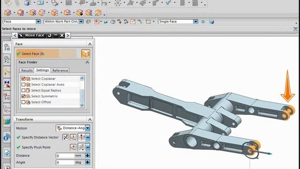Click the blue cube icon after Single Face

coord(211,22)
